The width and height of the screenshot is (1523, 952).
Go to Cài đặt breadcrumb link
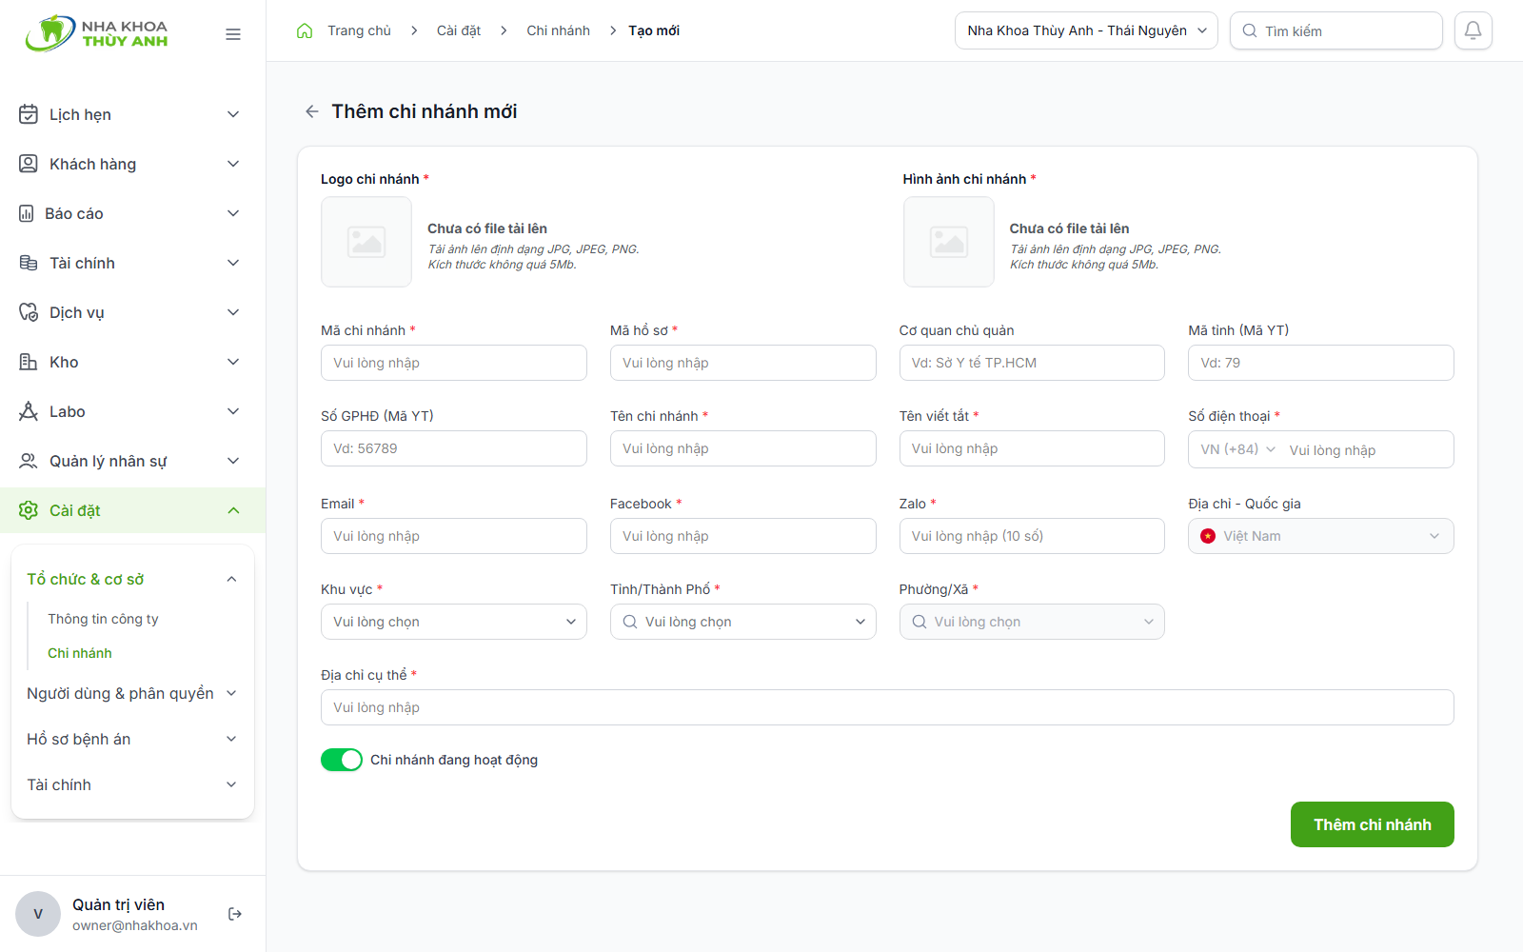click(x=459, y=30)
